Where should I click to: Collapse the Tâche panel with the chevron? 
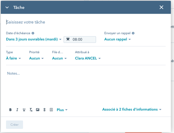pyautogui.click(x=7, y=8)
